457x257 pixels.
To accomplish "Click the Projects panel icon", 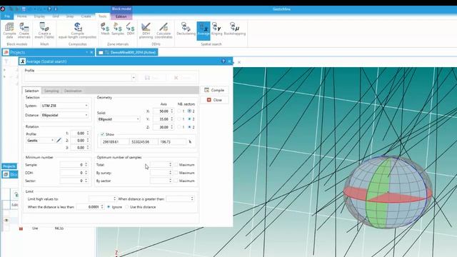I will point(6,52).
